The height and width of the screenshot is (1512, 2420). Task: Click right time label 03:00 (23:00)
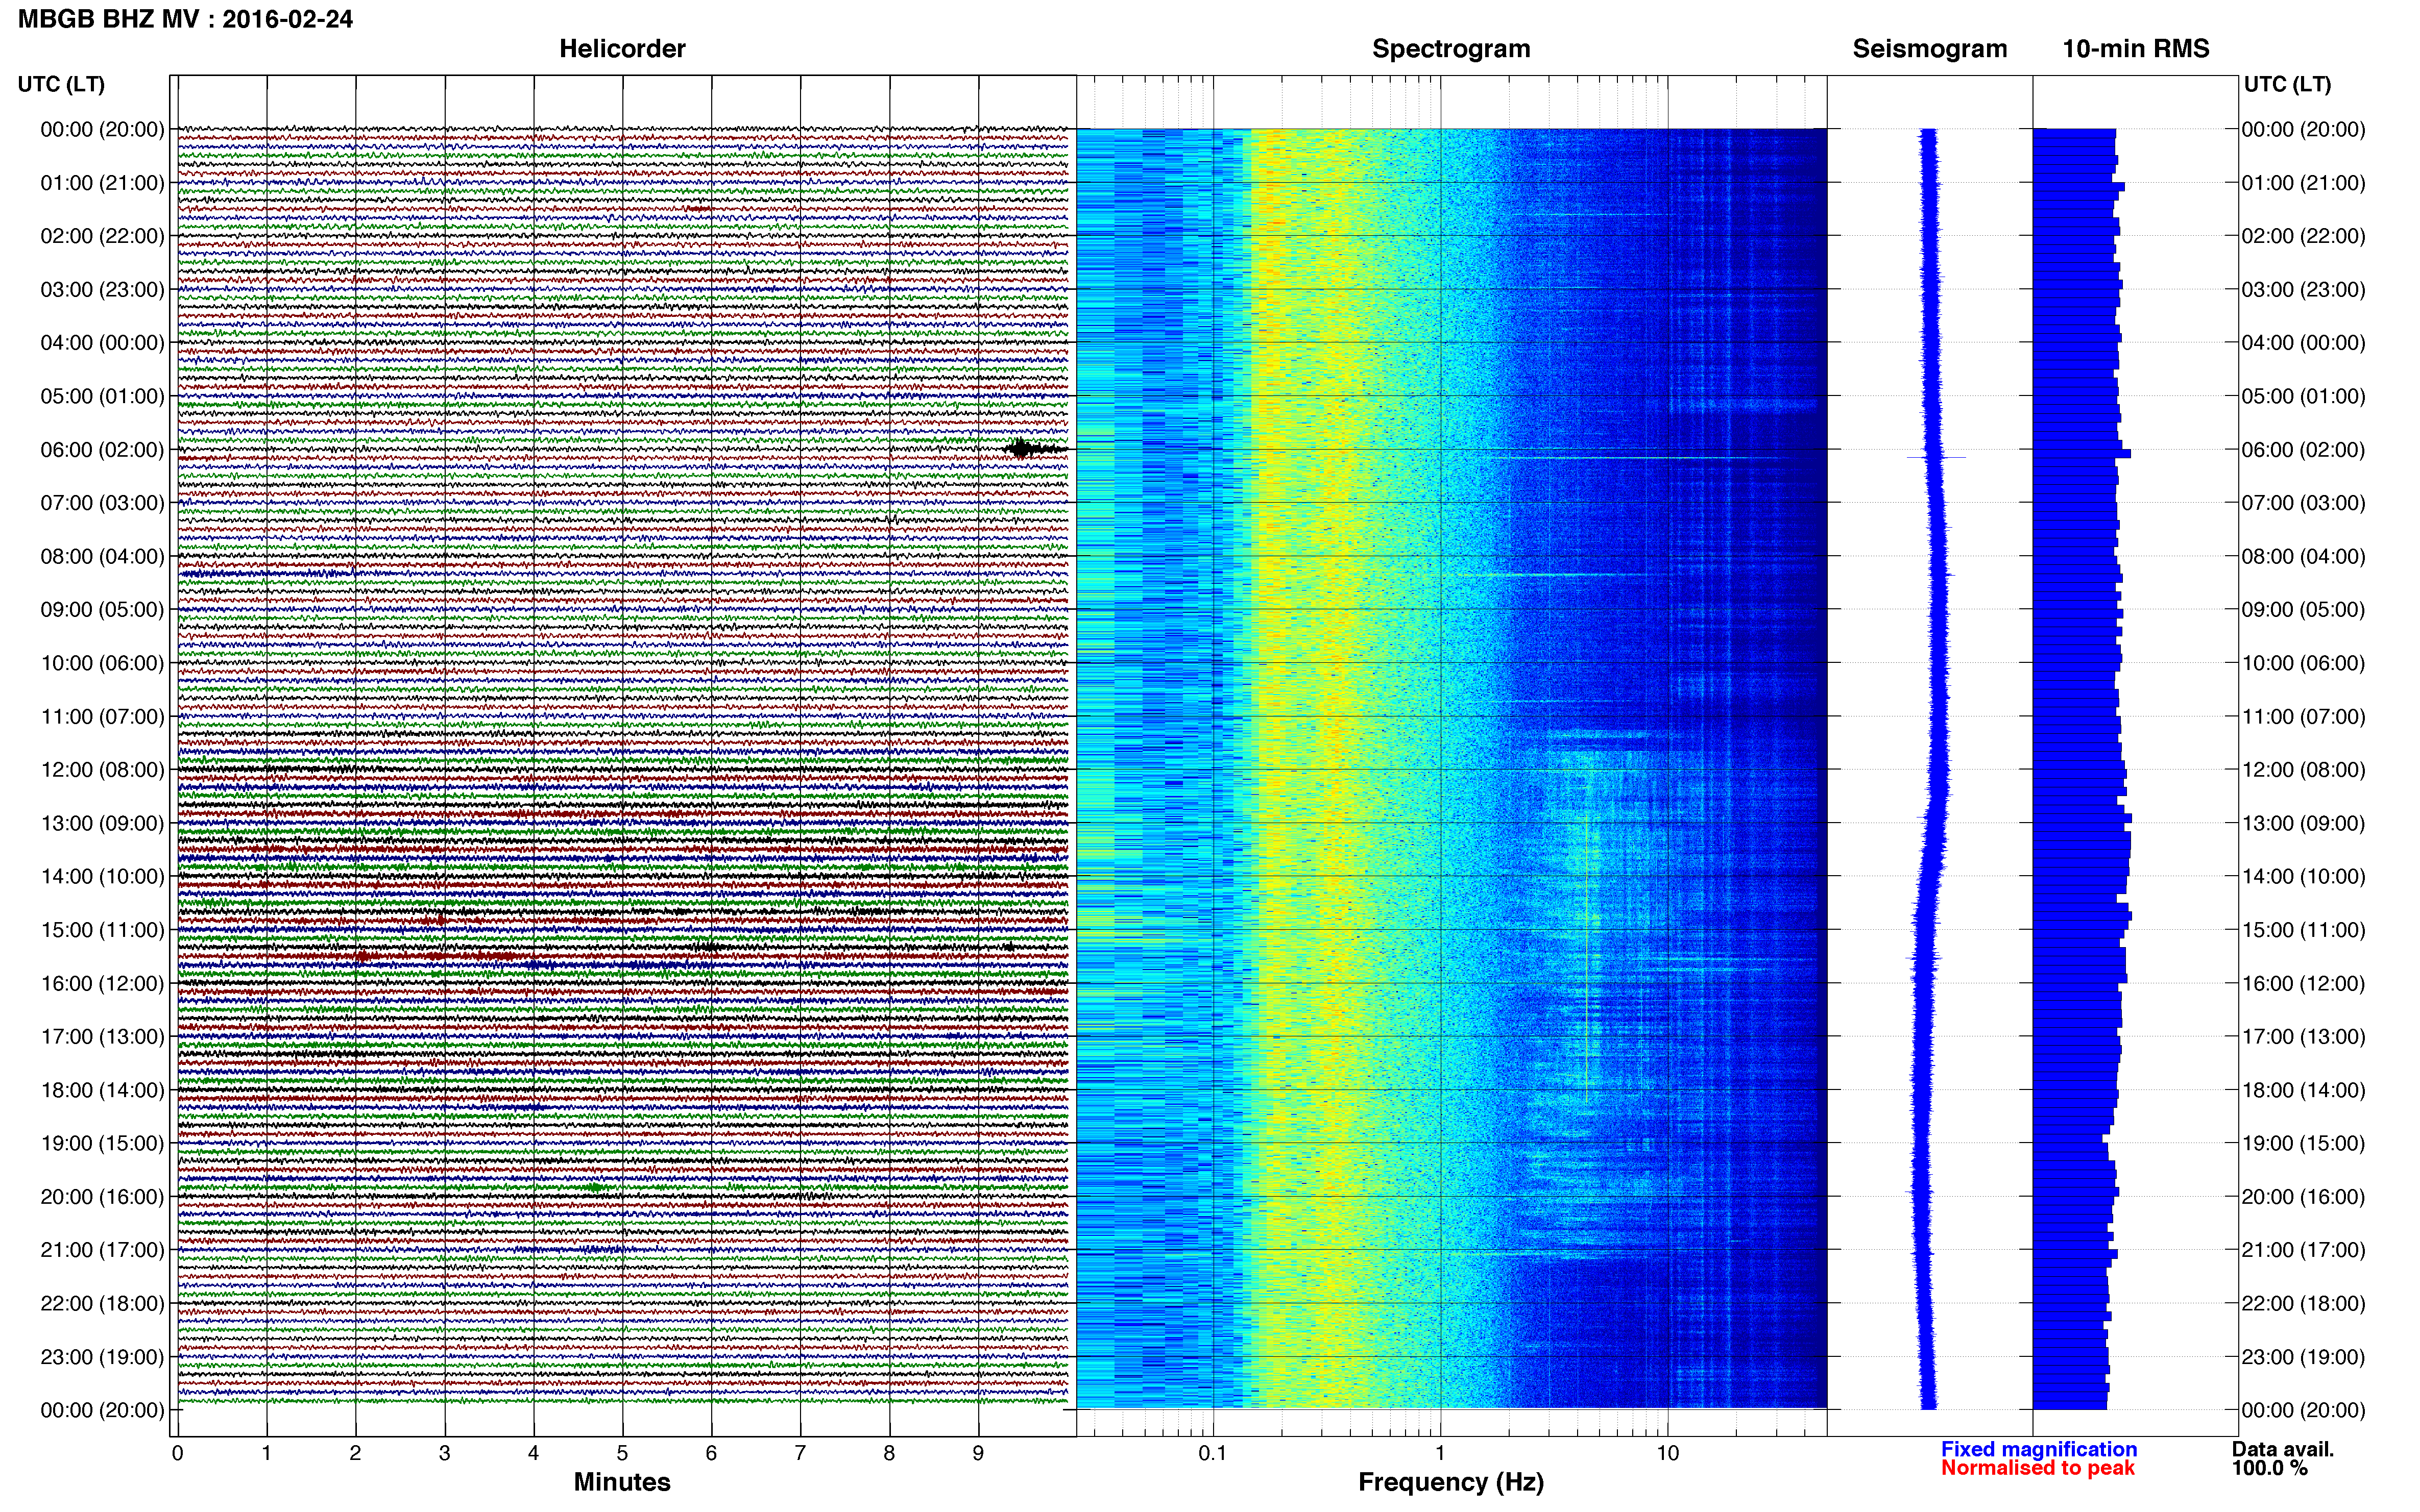pos(2303,290)
